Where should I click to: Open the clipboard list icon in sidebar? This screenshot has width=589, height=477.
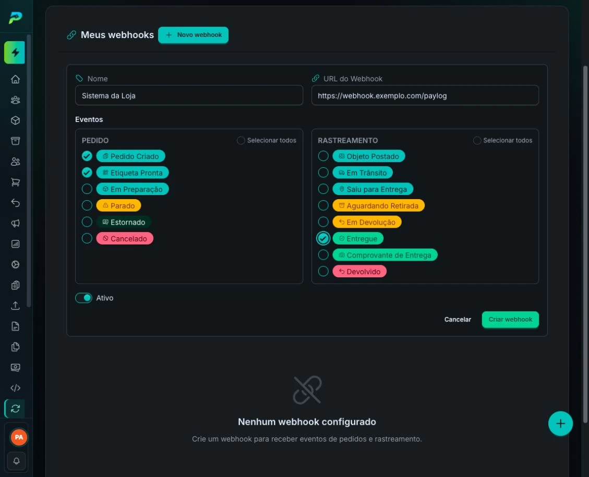click(16, 285)
